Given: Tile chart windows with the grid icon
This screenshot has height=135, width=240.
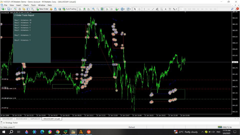Looking at the screenshot, I should (102, 9).
